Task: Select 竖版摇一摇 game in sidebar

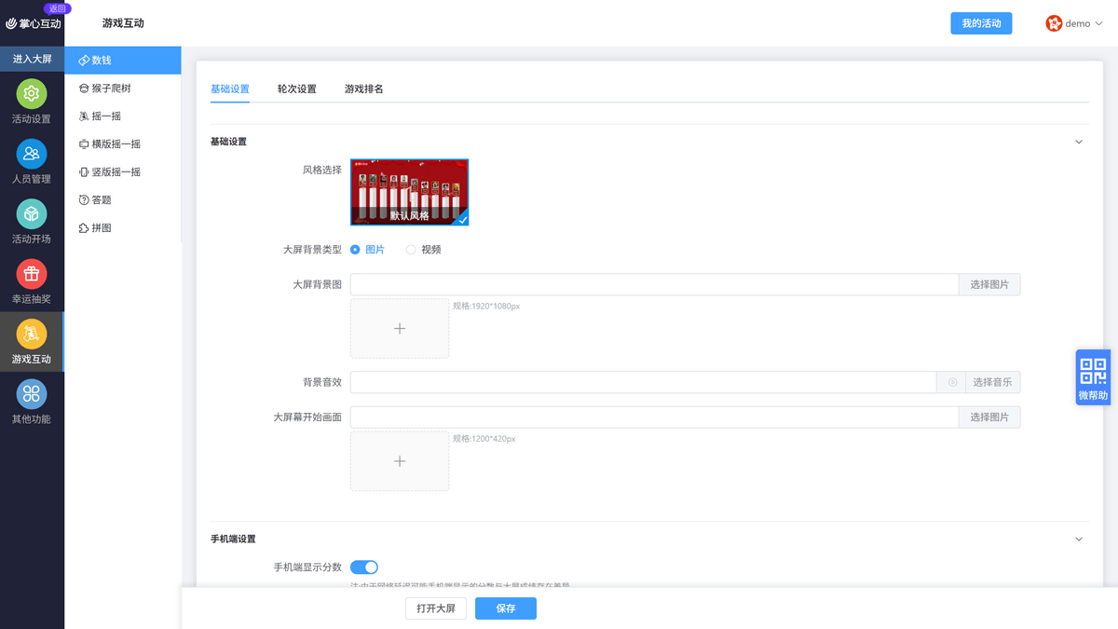Action: (x=123, y=172)
